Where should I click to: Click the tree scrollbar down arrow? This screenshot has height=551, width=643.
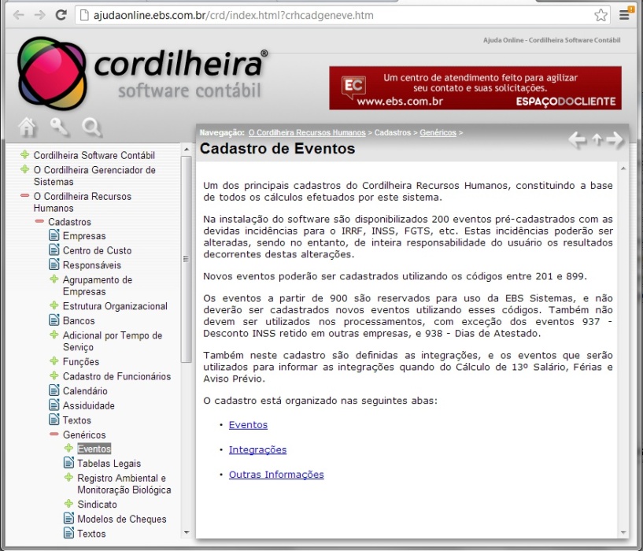coord(187,533)
